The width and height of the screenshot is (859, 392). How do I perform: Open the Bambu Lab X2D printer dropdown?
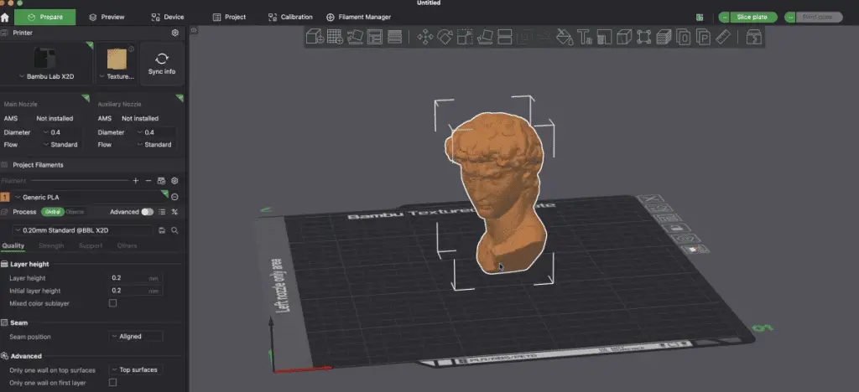46,76
